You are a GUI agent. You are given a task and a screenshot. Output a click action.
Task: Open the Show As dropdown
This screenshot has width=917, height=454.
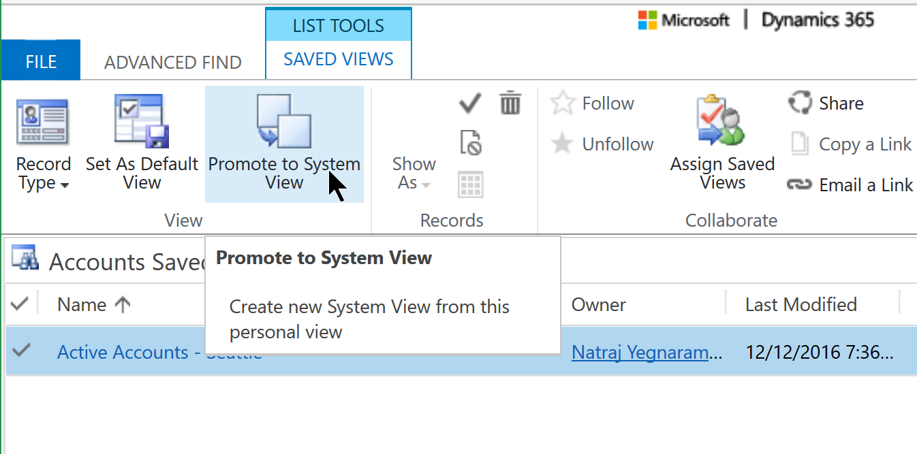pos(414,174)
